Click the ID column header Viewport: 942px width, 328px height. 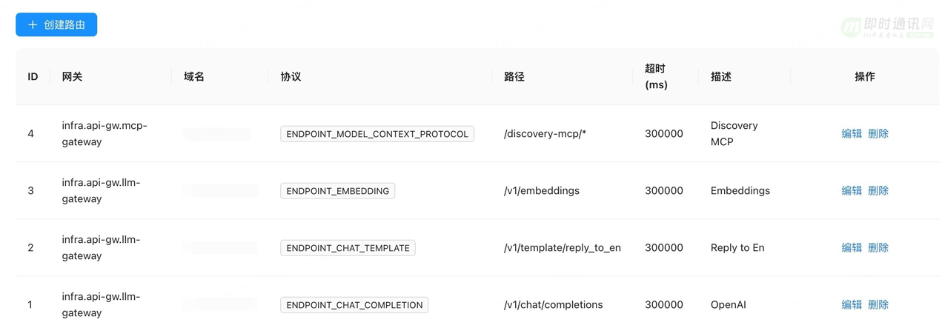[33, 76]
